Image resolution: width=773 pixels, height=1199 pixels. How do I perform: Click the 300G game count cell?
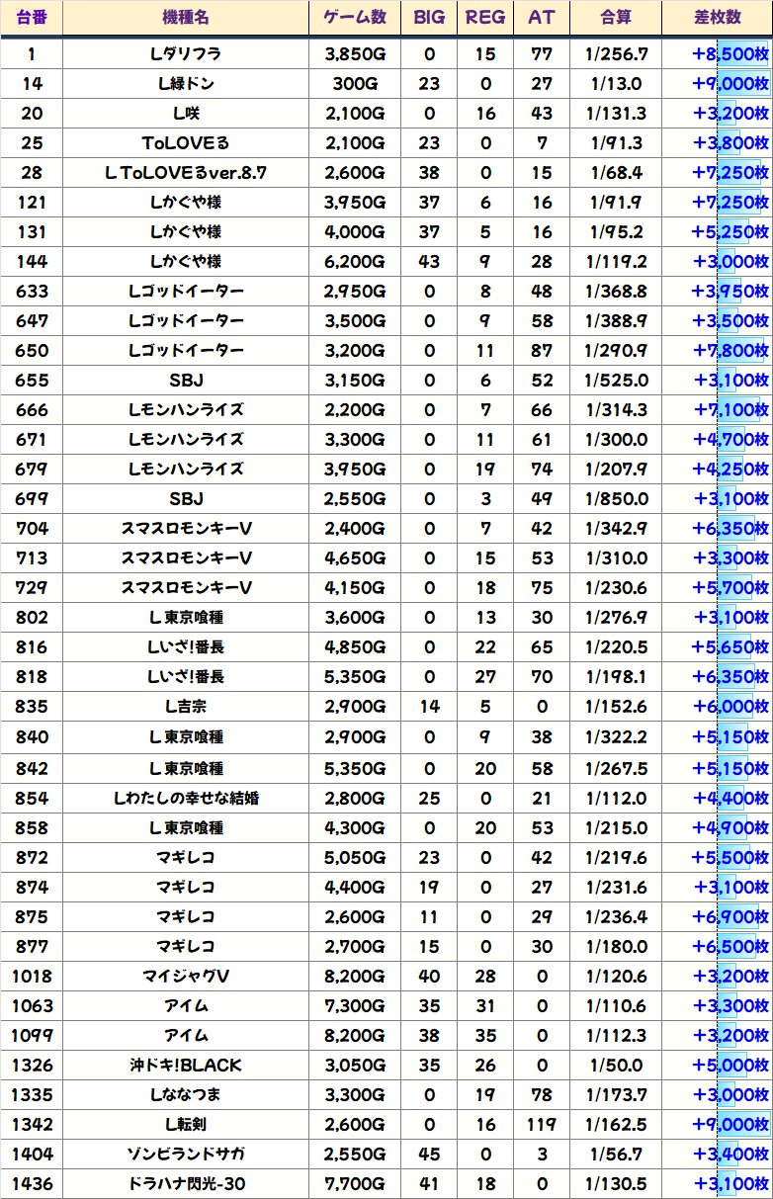355,84
